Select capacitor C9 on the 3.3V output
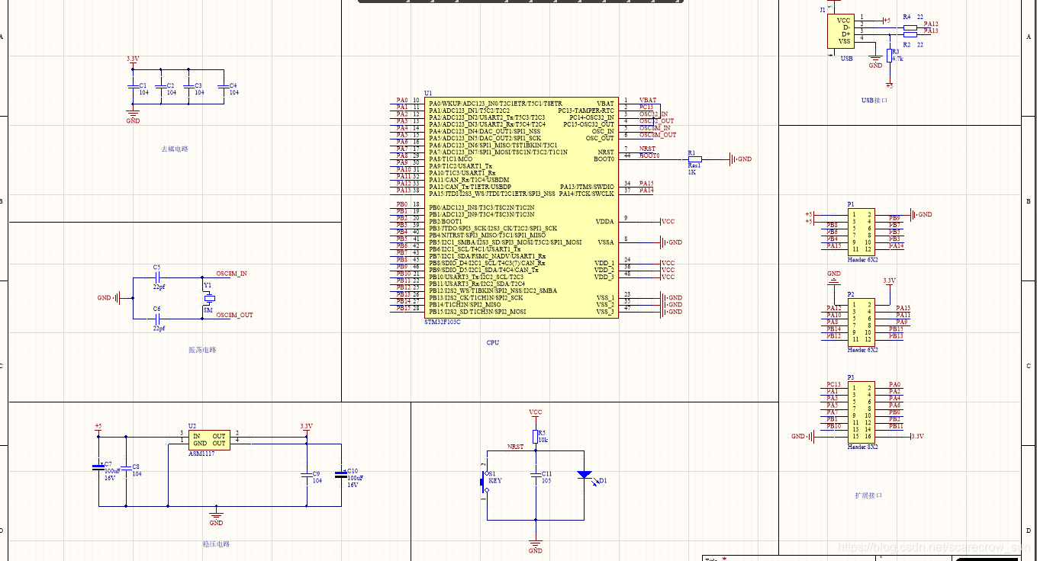1037x561 pixels. [306, 476]
